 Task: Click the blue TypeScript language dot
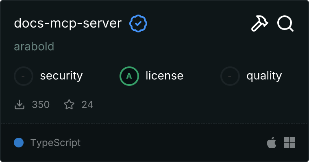[x=19, y=143]
